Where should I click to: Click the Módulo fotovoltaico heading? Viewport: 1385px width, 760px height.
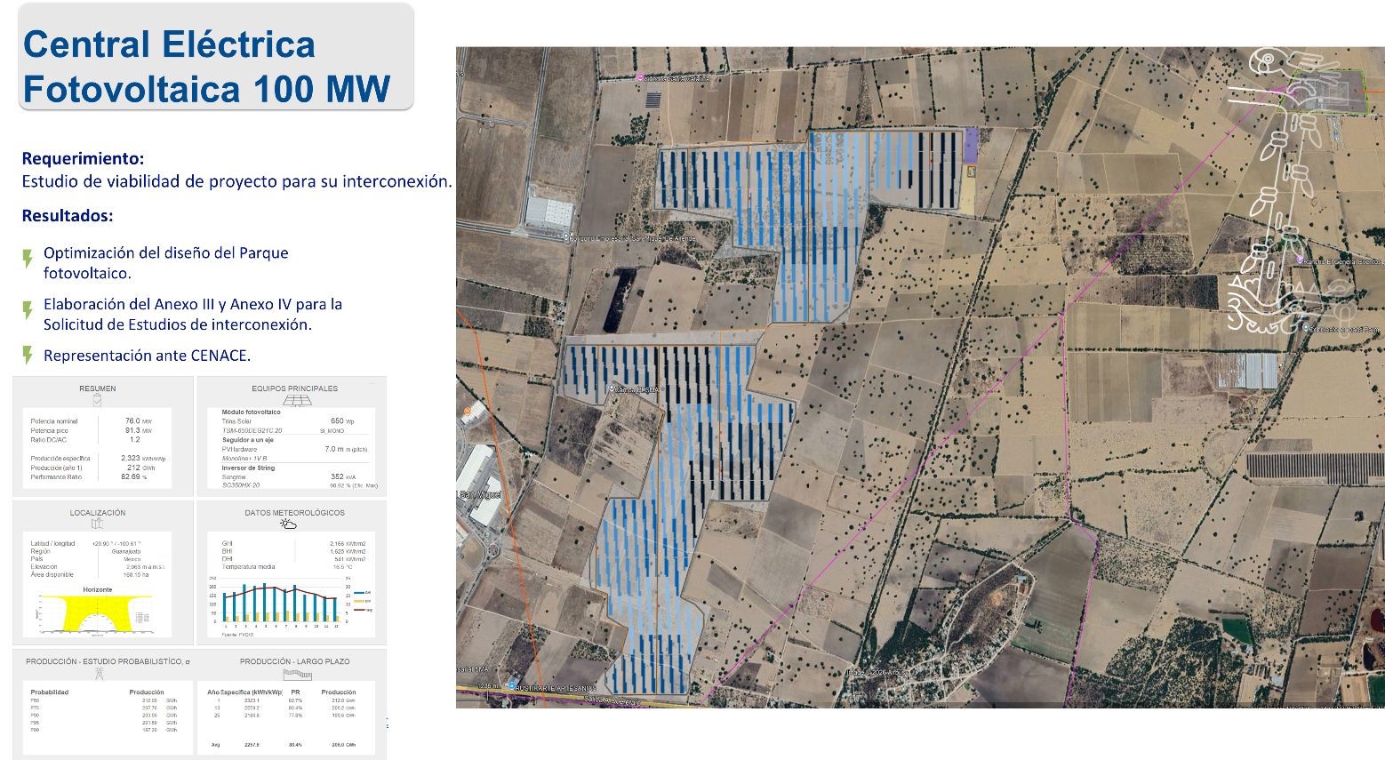[251, 412]
